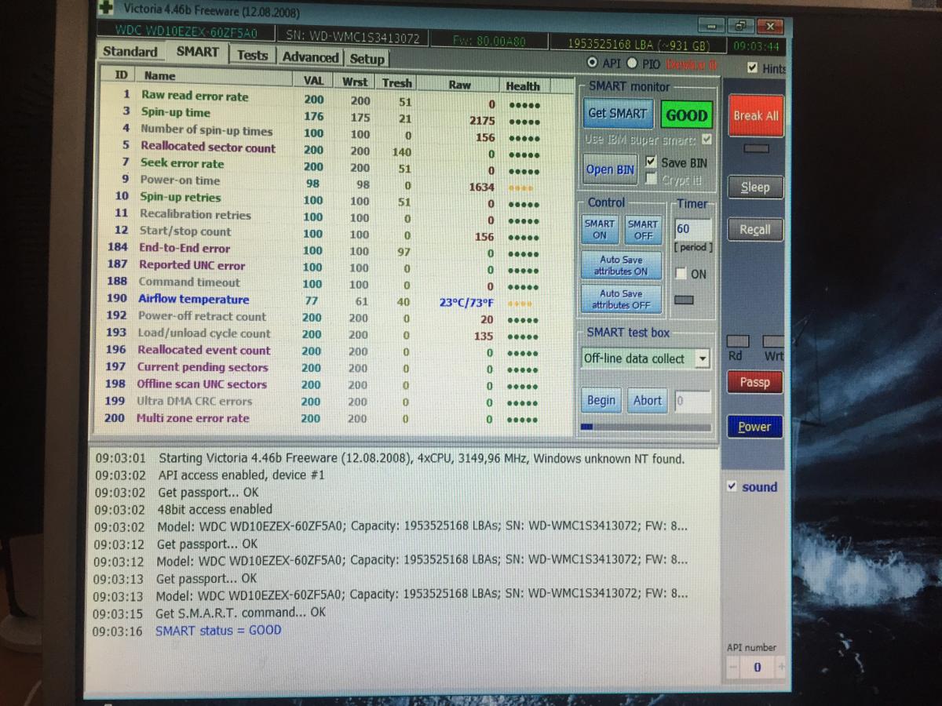Go to the Setup tab
Image resolution: width=942 pixels, height=706 pixels.
(x=367, y=59)
